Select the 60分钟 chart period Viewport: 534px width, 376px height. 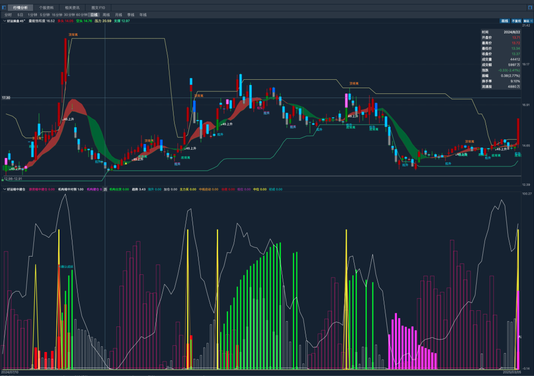pos(82,15)
